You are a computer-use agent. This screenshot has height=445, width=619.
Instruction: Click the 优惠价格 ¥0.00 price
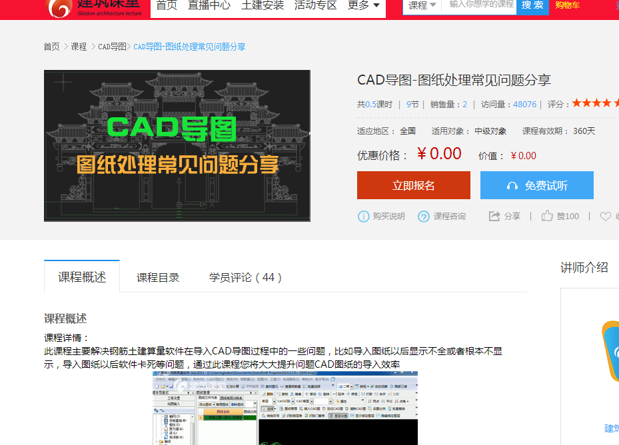pos(439,154)
